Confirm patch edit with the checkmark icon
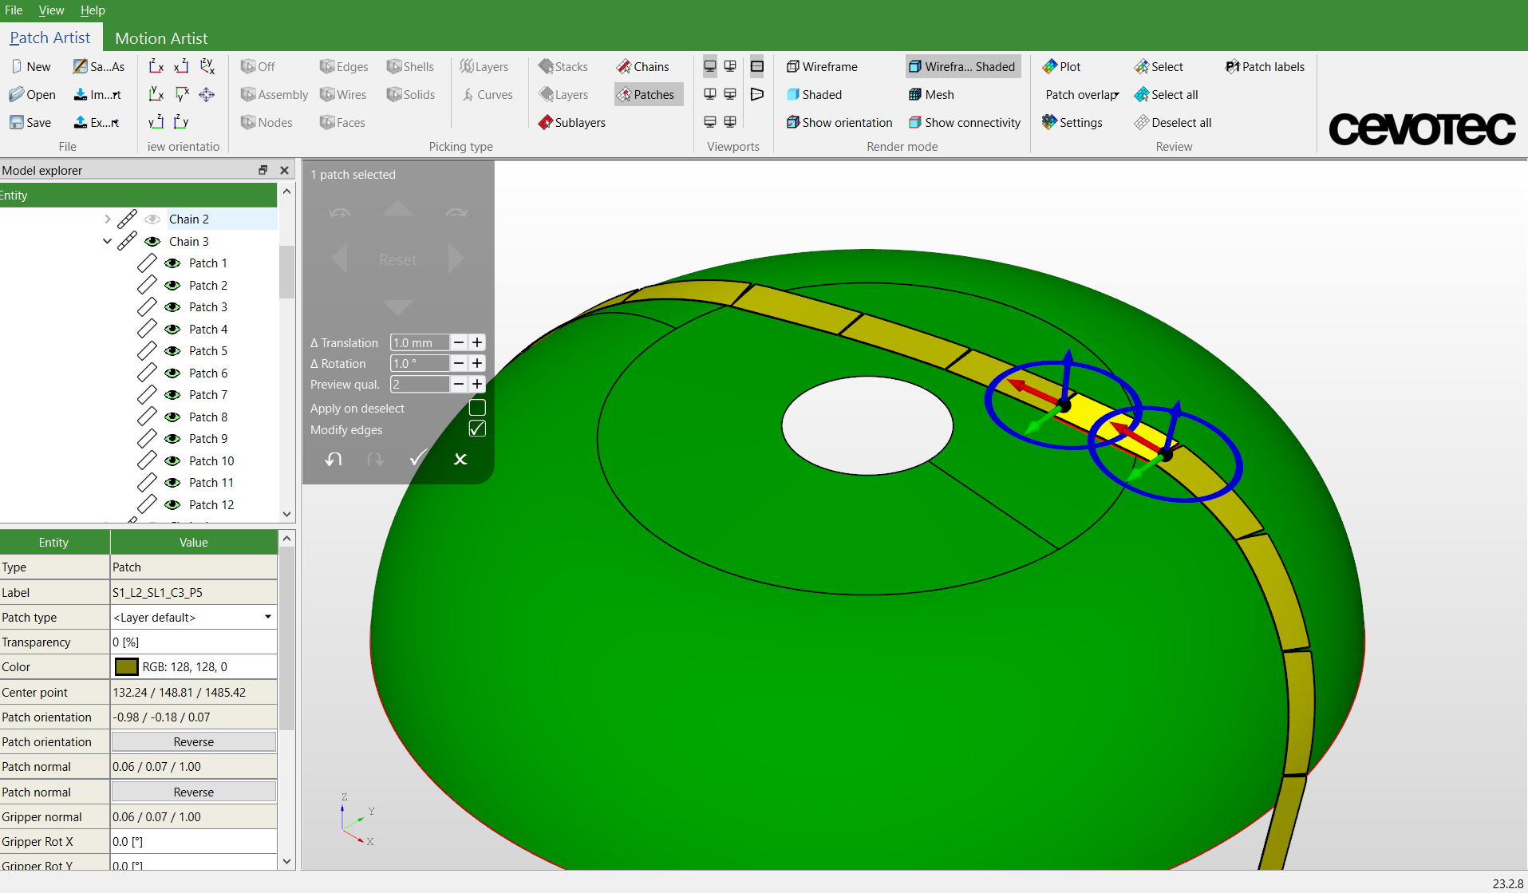Viewport: 1528px width, 893px height. [x=417, y=459]
